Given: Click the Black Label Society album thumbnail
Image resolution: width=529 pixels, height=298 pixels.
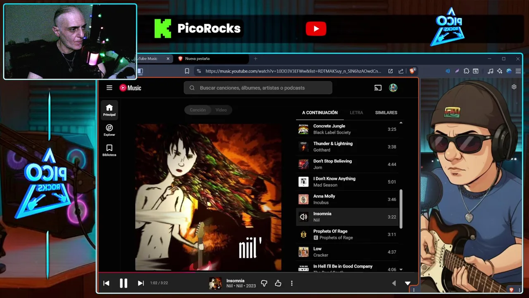Looking at the screenshot, I should pos(303,129).
